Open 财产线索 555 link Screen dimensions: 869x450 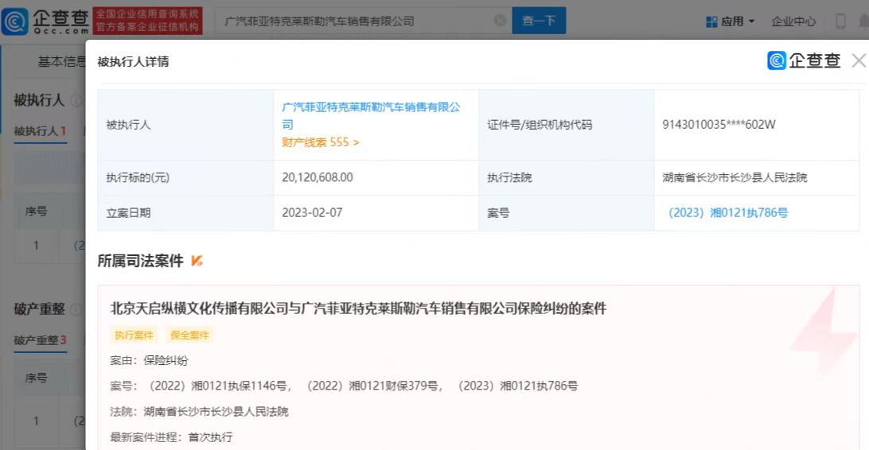[321, 142]
